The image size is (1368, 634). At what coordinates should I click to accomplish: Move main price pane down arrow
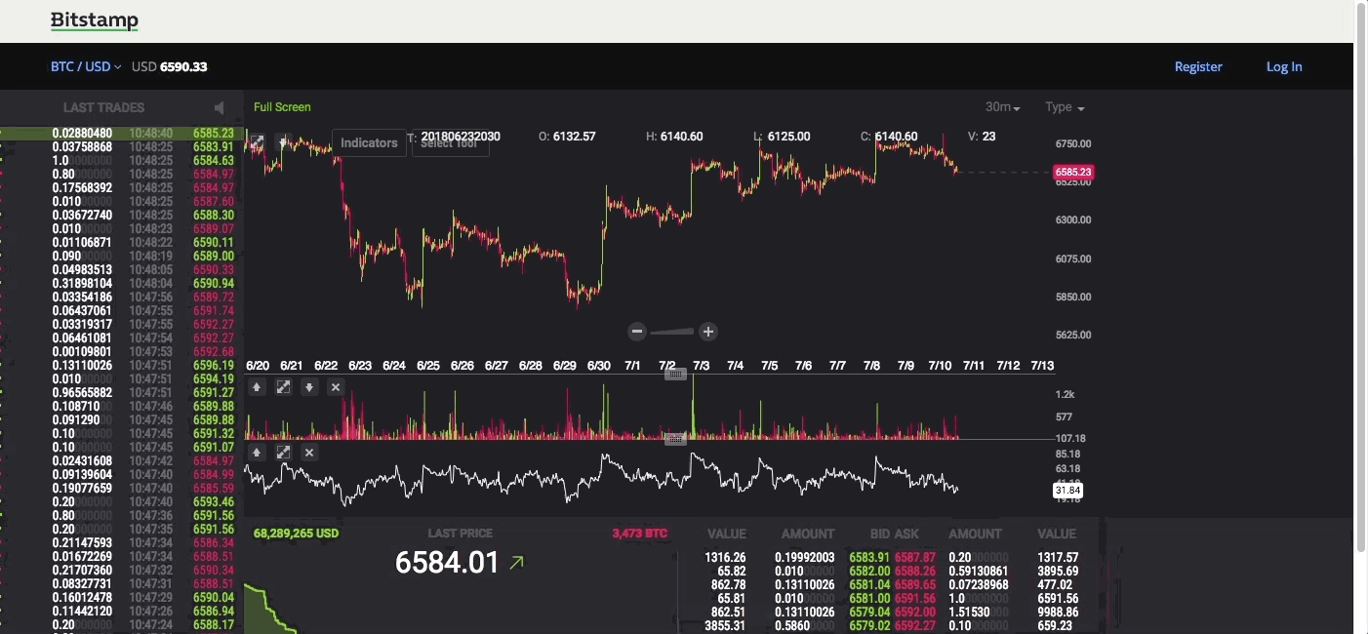[283, 142]
